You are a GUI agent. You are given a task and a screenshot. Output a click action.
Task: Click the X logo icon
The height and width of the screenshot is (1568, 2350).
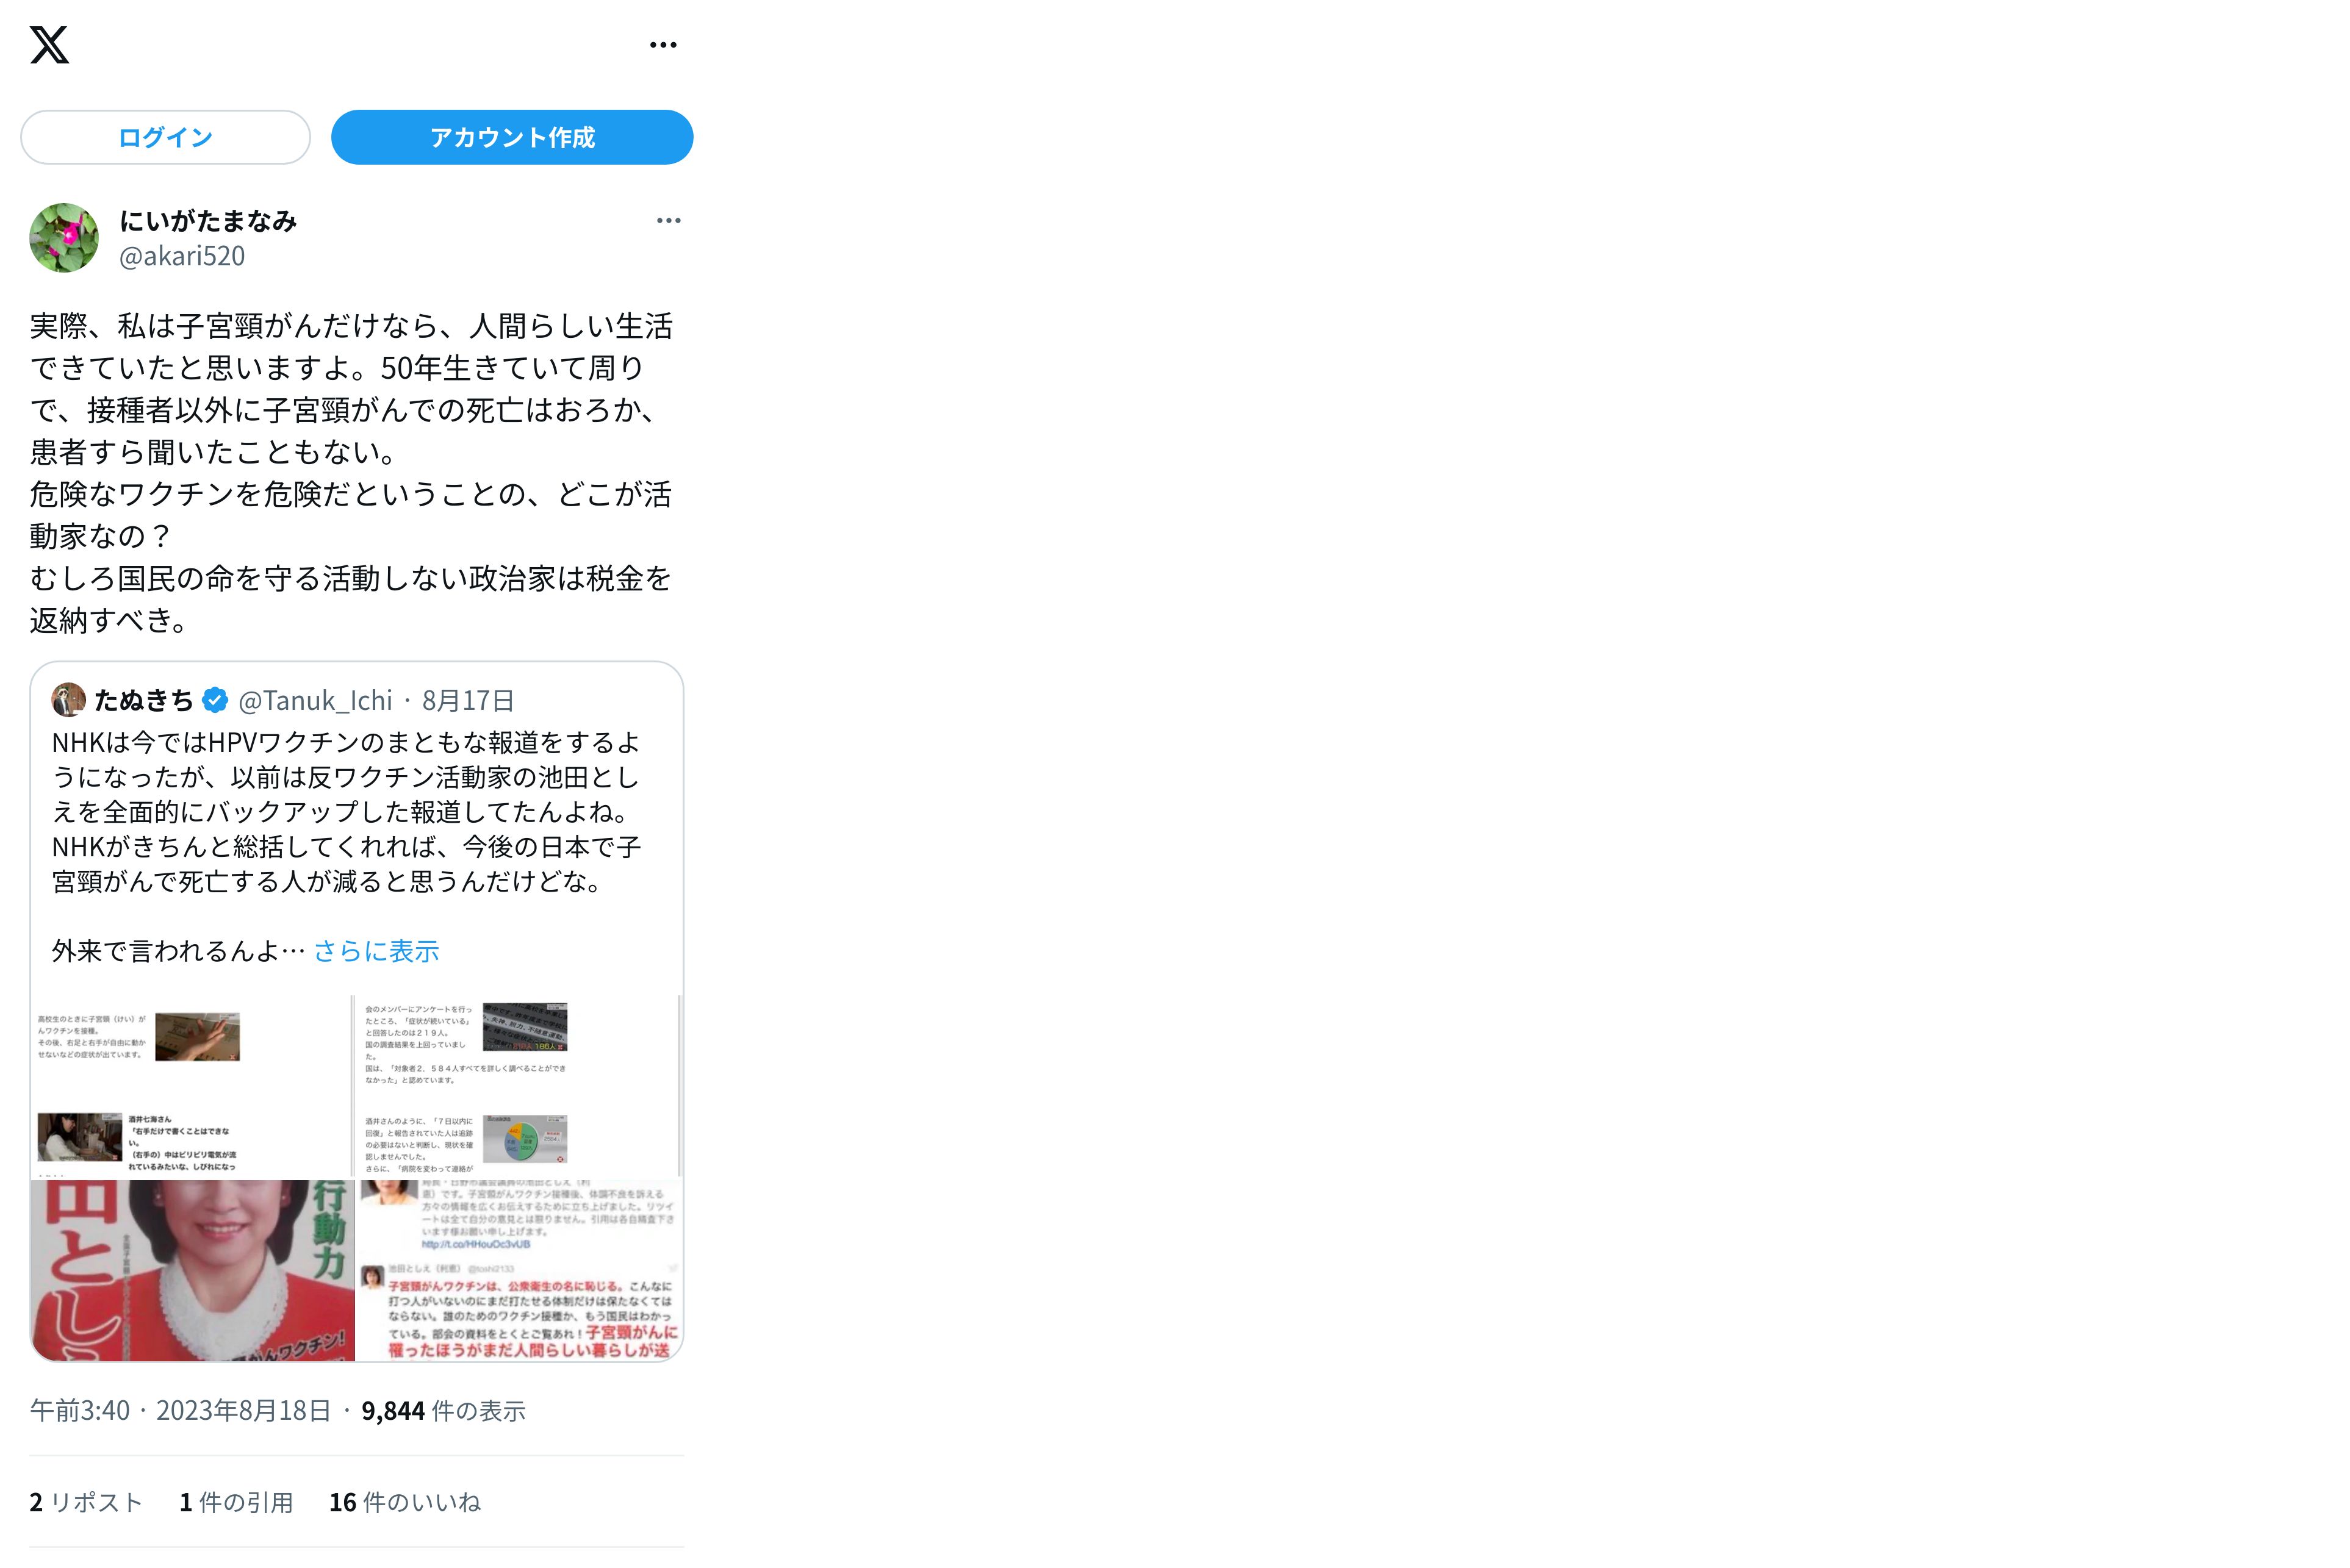49,45
